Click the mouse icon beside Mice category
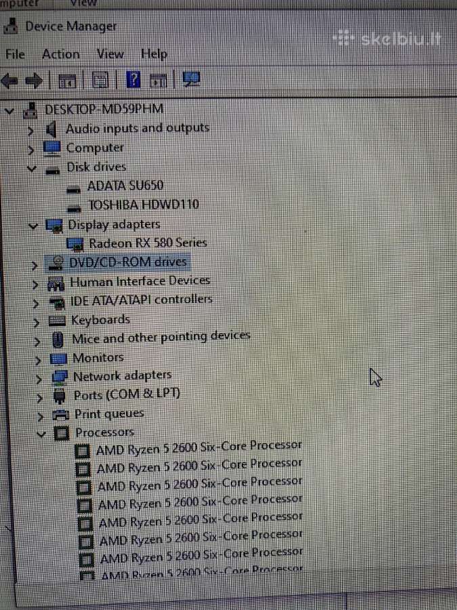The image size is (457, 610). 58,340
